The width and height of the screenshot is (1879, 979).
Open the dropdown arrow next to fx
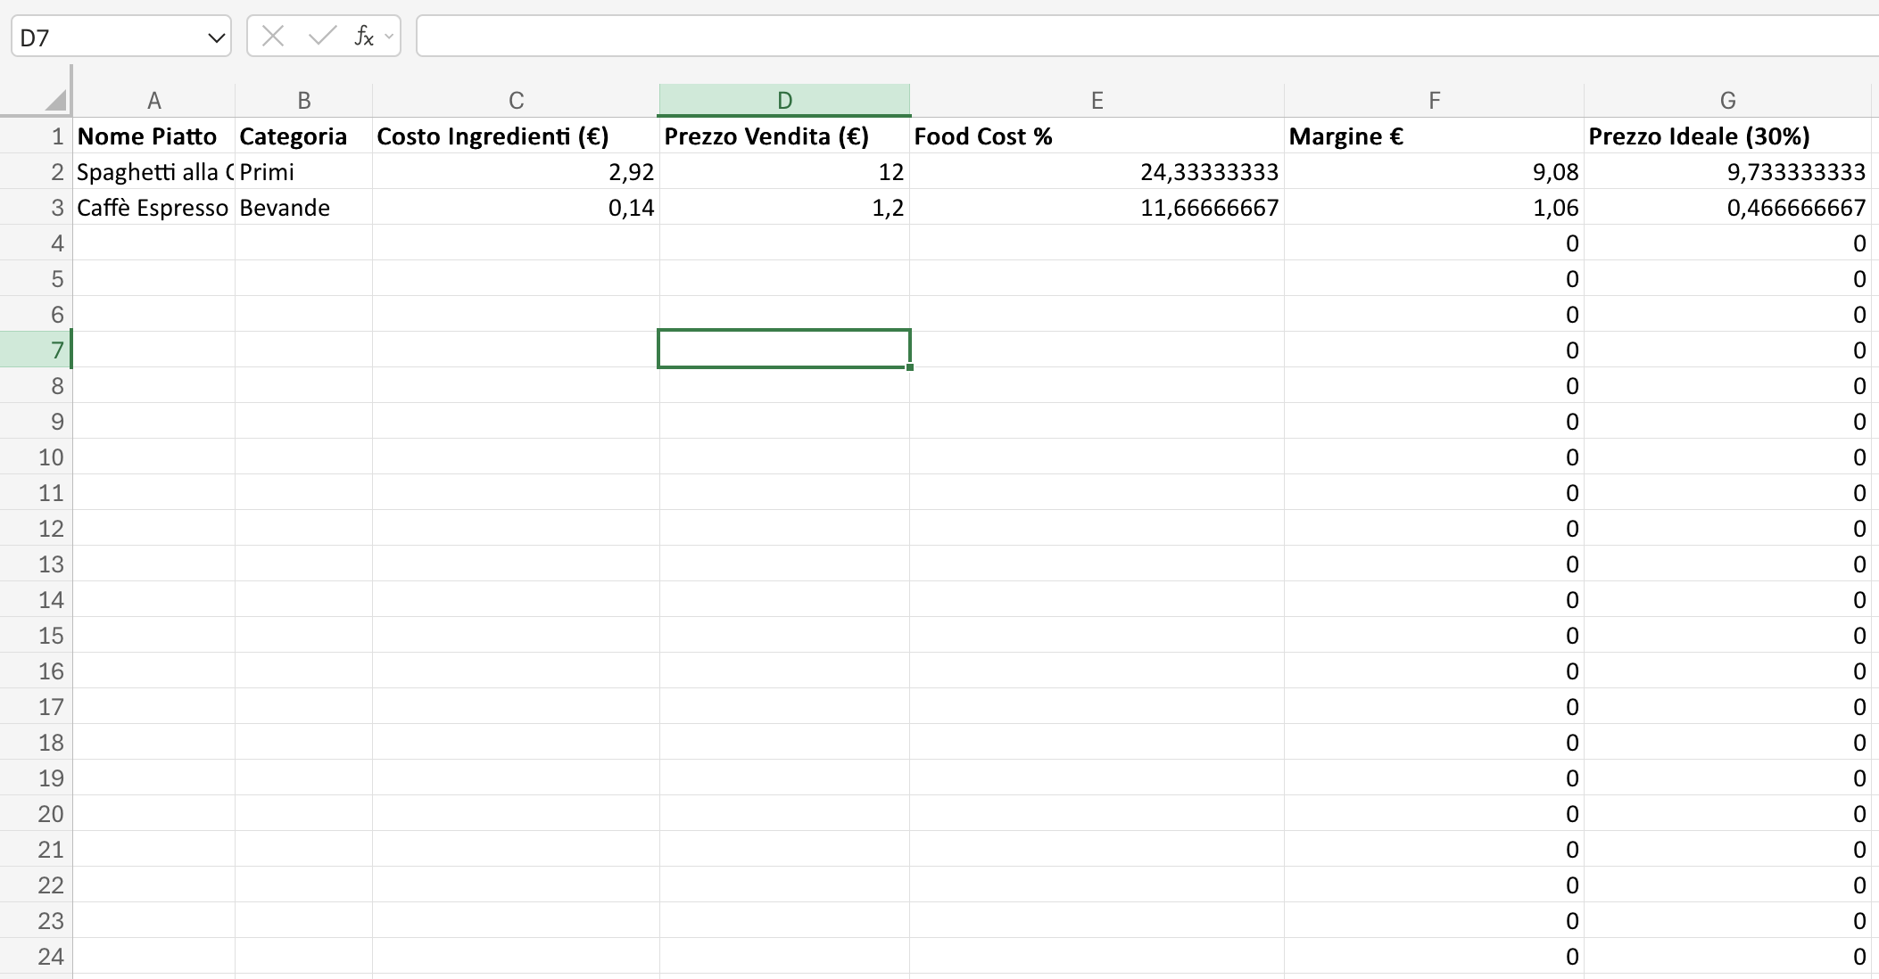pos(387,37)
